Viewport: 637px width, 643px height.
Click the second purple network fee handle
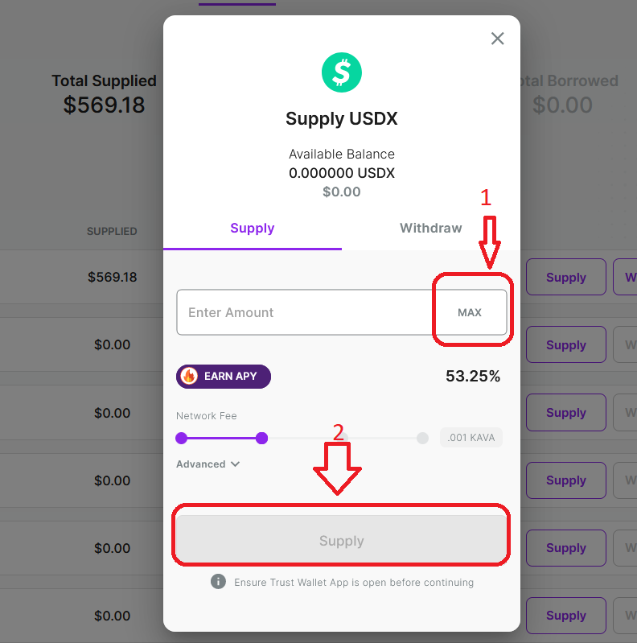[x=261, y=438]
